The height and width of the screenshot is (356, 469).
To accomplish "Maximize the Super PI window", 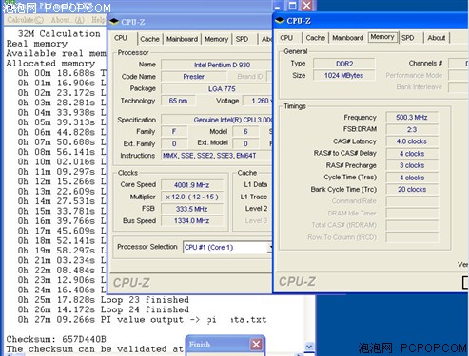I will (292, 6).
